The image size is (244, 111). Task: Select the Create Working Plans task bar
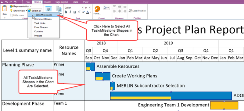click(103, 76)
